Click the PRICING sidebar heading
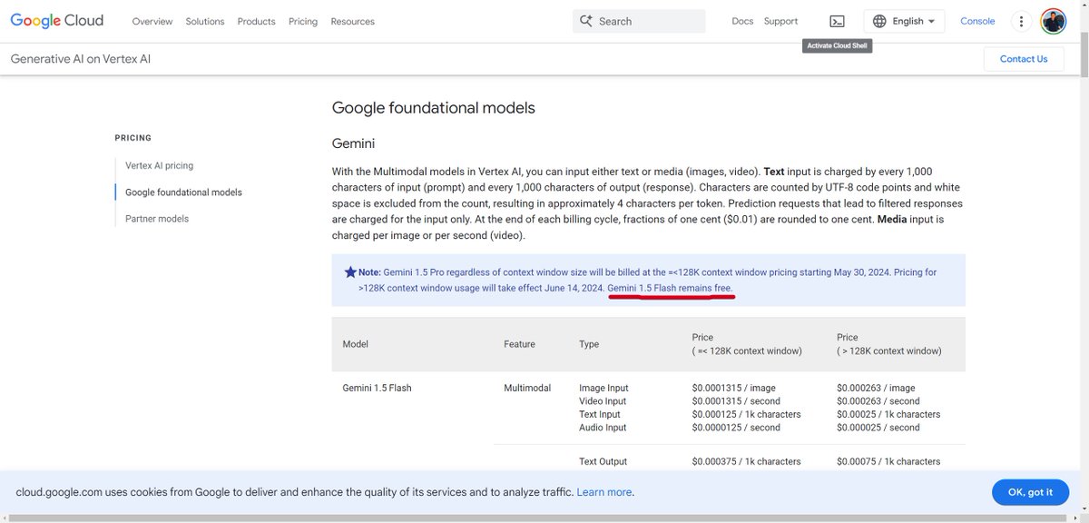Screen dimensions: 1089x523 pos(132,138)
